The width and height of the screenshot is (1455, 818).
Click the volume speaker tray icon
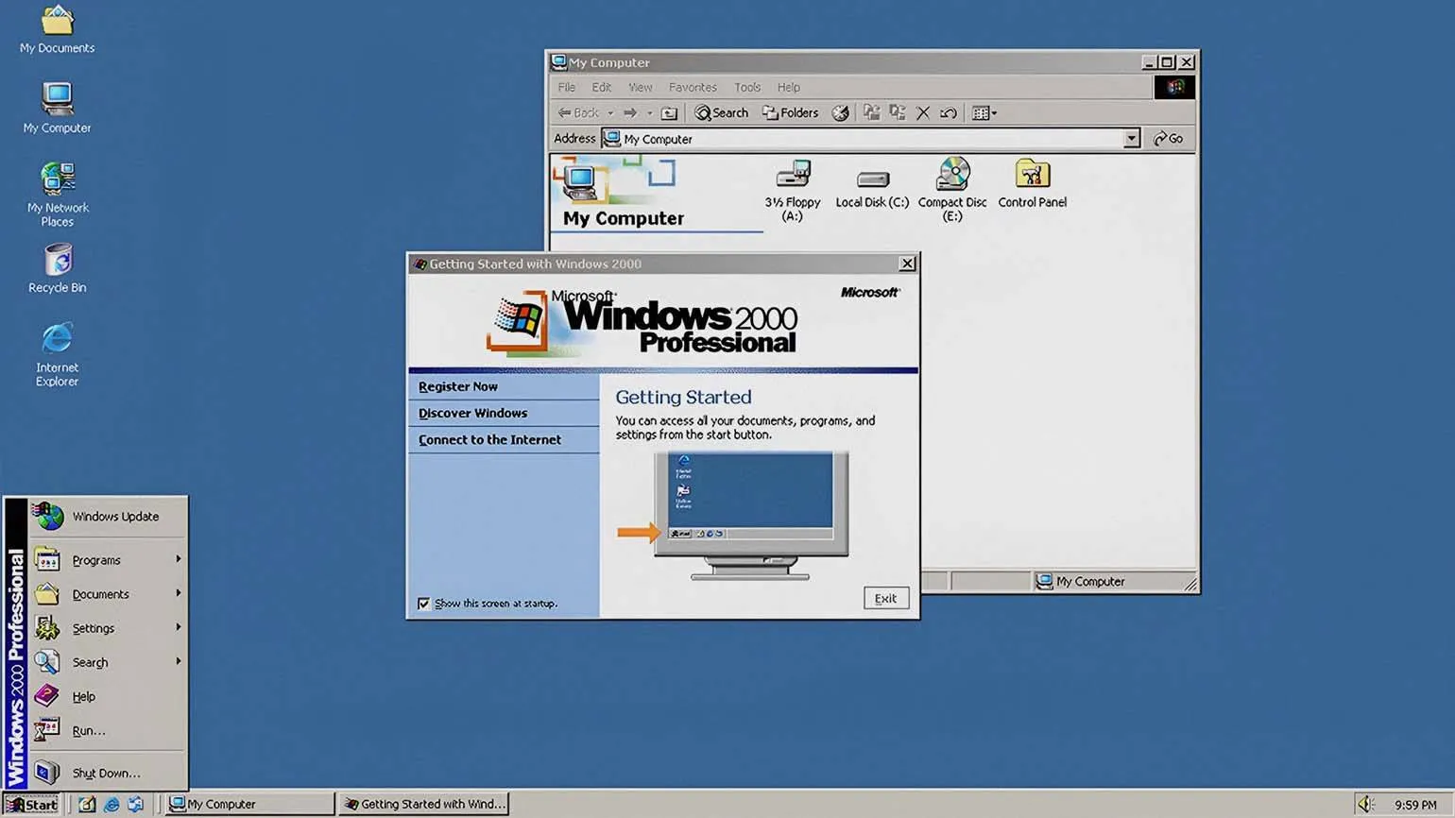[1365, 804]
